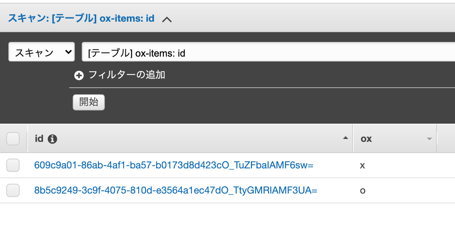Open item link 609c9a01-86ab-4af1

pyautogui.click(x=174, y=165)
